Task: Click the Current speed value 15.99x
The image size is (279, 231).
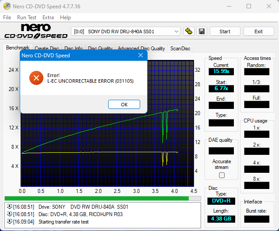Action: pos(221,71)
